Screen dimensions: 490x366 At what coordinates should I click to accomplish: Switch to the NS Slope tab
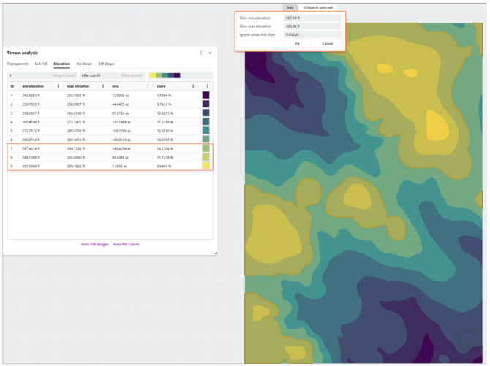pyautogui.click(x=84, y=64)
